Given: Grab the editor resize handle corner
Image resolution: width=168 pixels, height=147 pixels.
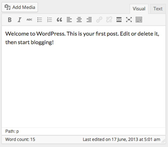Looking at the screenshot, I should tap(163, 141).
